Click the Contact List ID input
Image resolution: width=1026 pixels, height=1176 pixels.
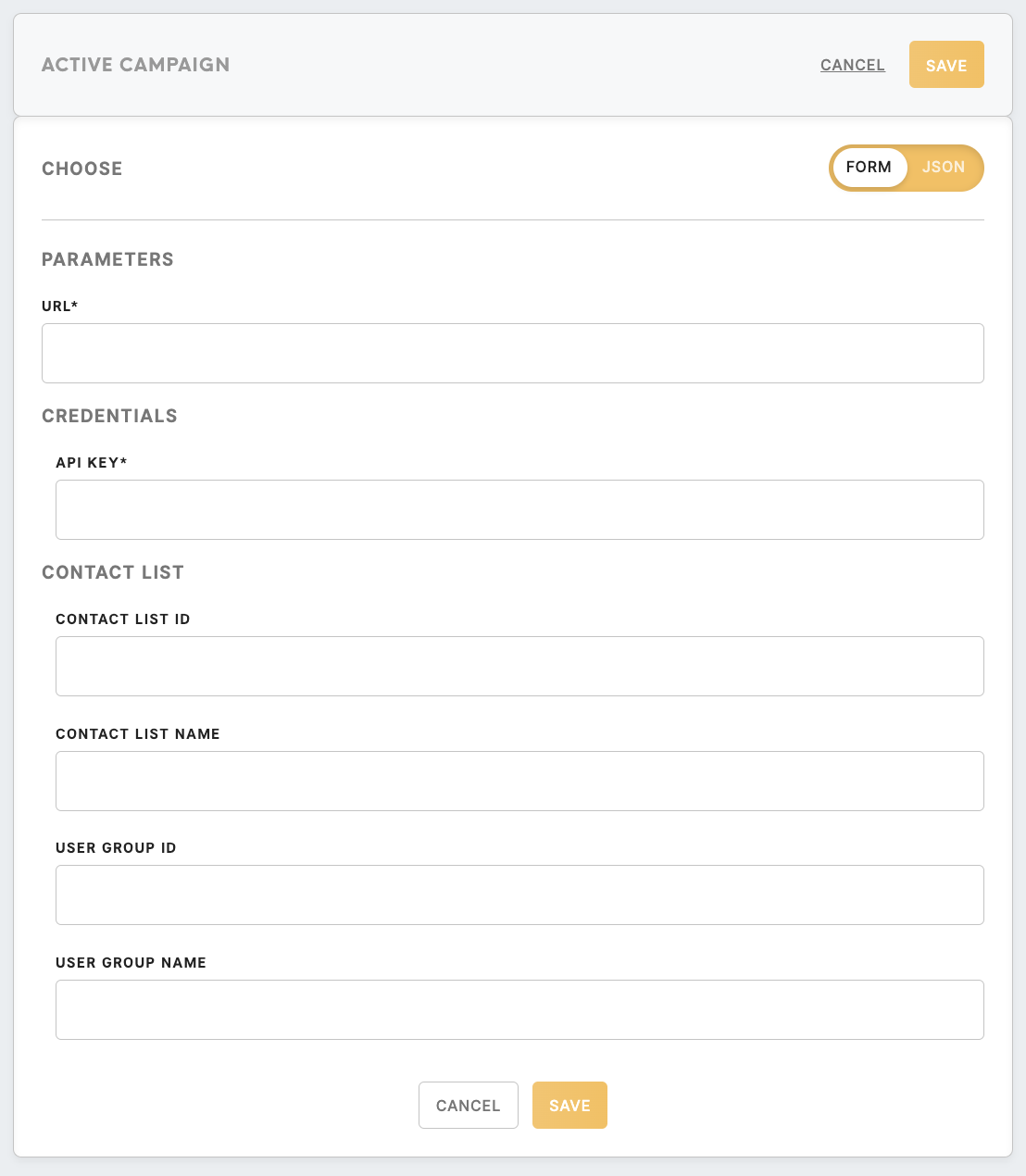tap(519, 666)
